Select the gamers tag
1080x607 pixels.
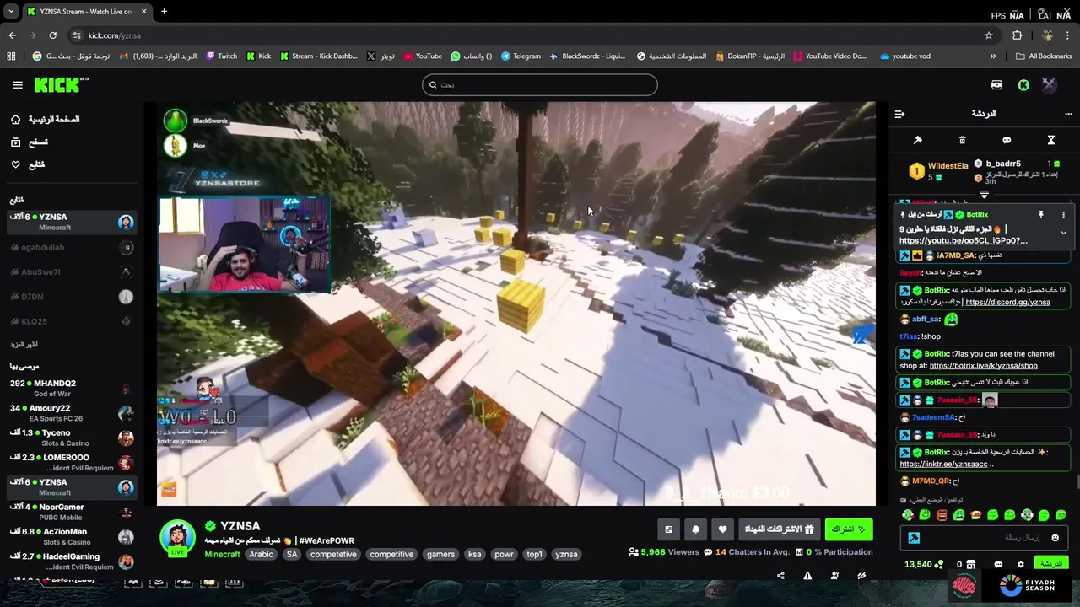440,555
